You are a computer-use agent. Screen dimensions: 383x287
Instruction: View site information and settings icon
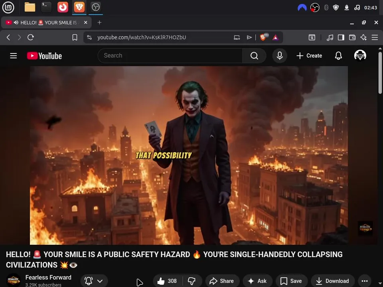click(89, 37)
